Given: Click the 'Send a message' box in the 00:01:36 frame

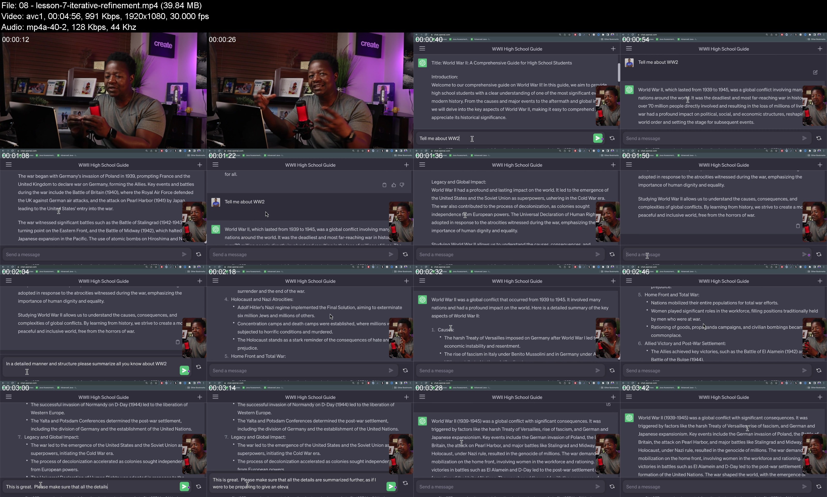Looking at the screenshot, I should pyautogui.click(x=510, y=254).
